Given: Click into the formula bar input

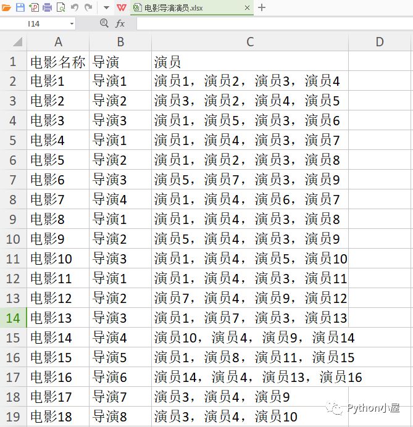Looking at the screenshot, I should coord(275,24).
